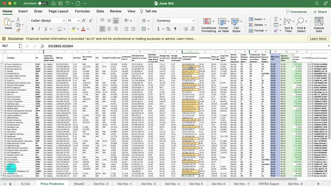This screenshot has height=186, width=331.
Task: Align text to the right
Action: click(x=116, y=29)
